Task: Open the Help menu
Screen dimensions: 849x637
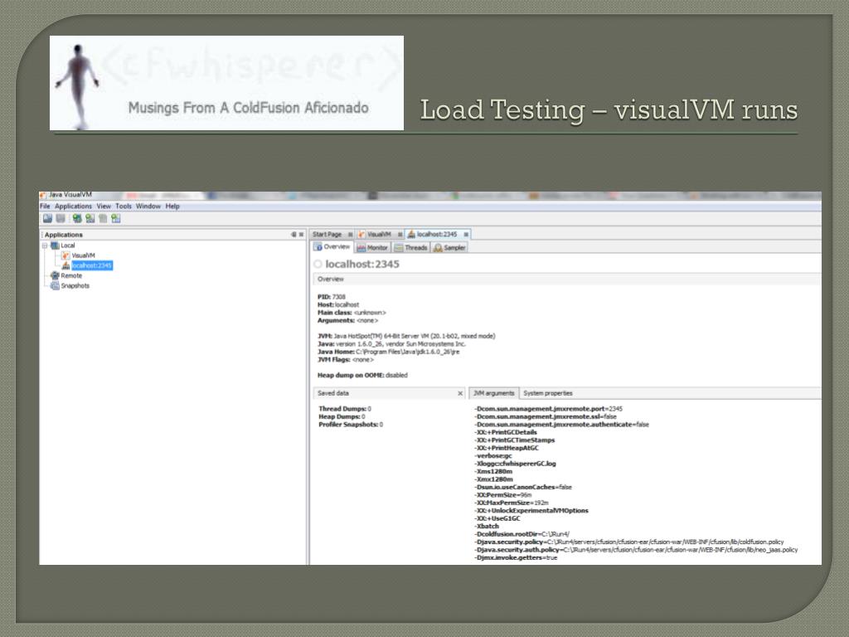Action: click(172, 207)
